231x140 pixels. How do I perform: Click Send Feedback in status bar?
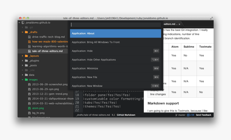click(x=203, y=115)
